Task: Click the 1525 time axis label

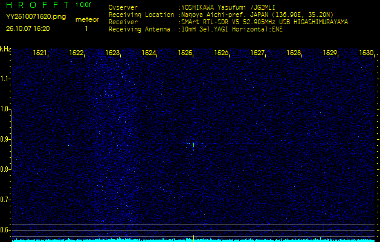Action: (185, 53)
